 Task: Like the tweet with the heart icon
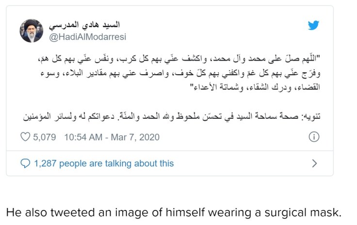coord(25,137)
